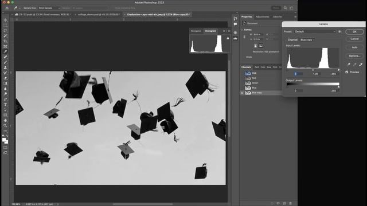Image resolution: width=367 pixels, height=206 pixels.
Task: Open the Channel dropdown showing Blue copy
Action: click(x=307, y=40)
